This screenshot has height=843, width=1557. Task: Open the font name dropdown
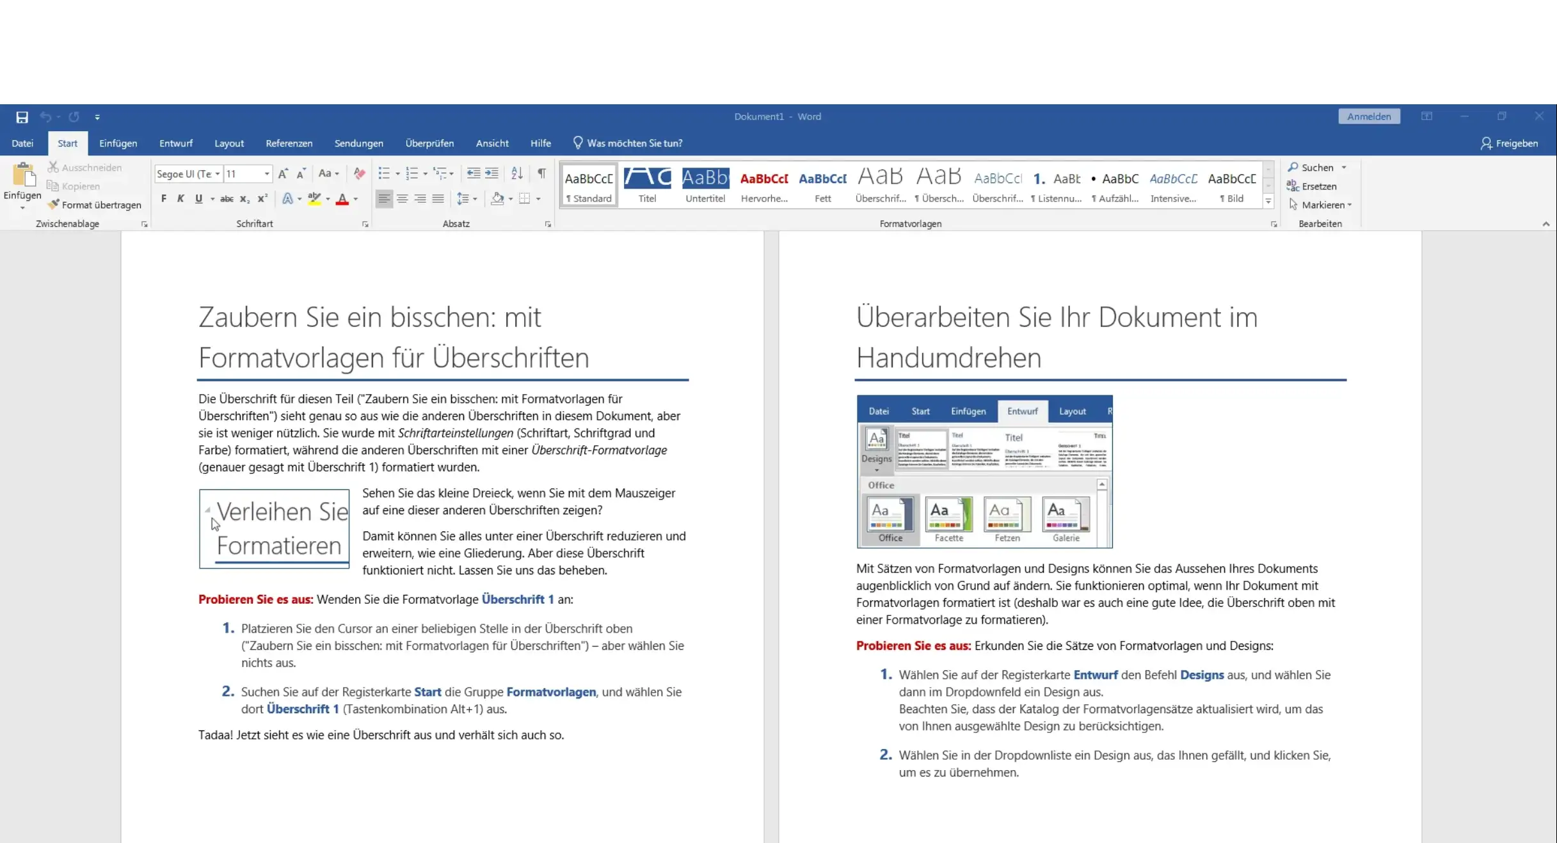pyautogui.click(x=218, y=174)
